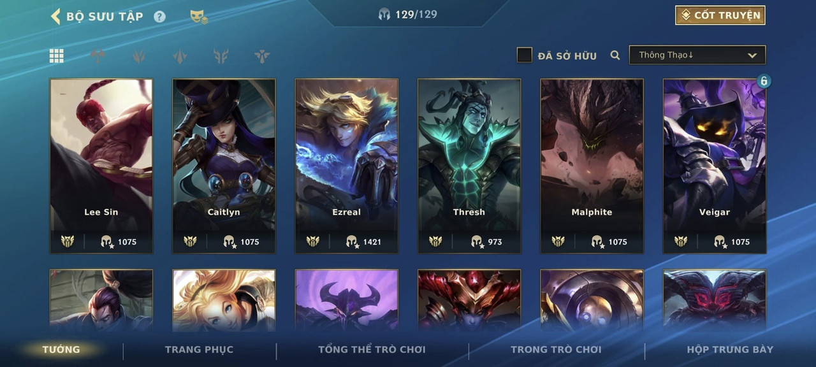Click the Cốt Truyện button
Viewport: 816px width, 367px height.
(720, 15)
